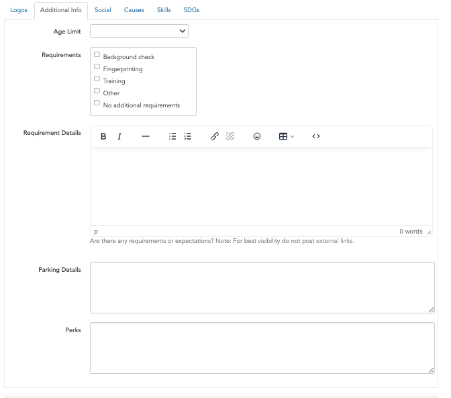This screenshot has width=451, height=398.
Task: Toggle bold formatting in Requirement Details editor
Action: coord(103,136)
